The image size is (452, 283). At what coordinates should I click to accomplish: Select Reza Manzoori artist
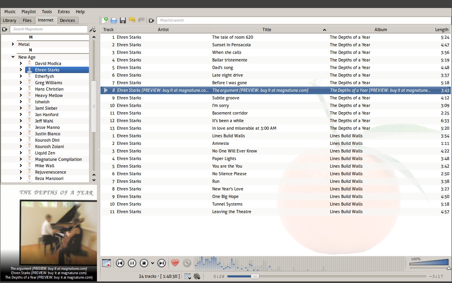pyautogui.click(x=49, y=178)
